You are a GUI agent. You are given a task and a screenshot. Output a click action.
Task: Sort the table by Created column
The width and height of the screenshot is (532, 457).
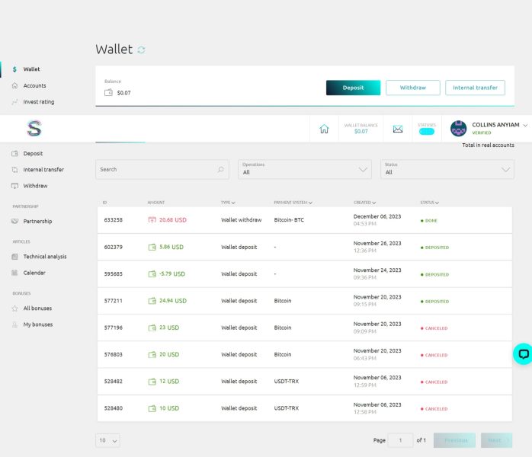(x=365, y=203)
